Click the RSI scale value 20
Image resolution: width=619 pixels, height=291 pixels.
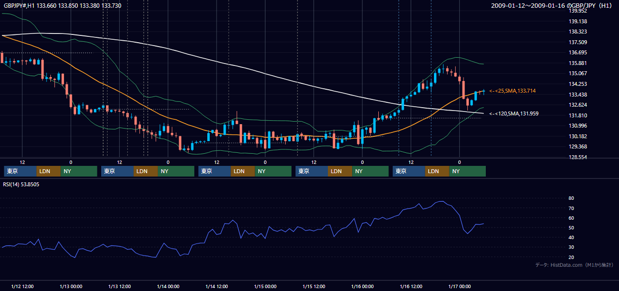click(x=572, y=257)
